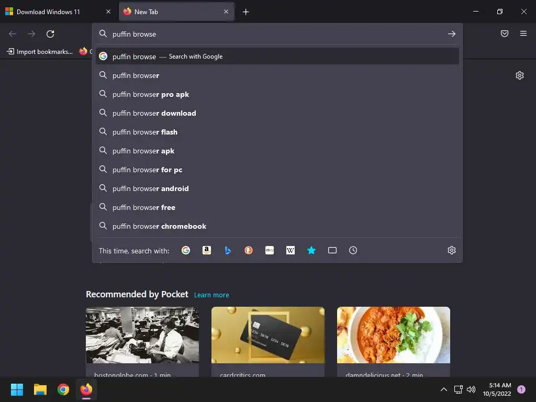Viewport: 536px width, 402px height.
Task: Select 'puffin browse — Search with Google' row
Action: (x=277, y=57)
